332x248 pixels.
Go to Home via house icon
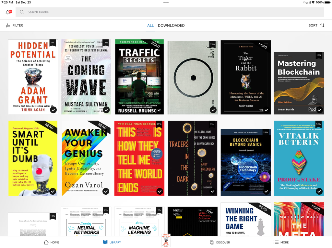(46, 242)
